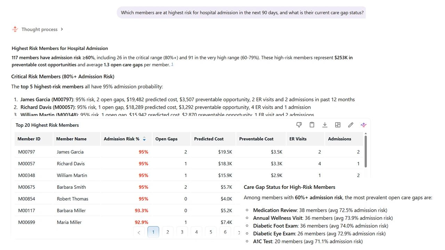The height and width of the screenshot is (250, 445).
Task: Click the thumbs-down feedback icon
Action: 299,125
